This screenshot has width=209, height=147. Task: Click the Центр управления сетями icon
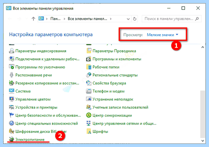point(89,123)
